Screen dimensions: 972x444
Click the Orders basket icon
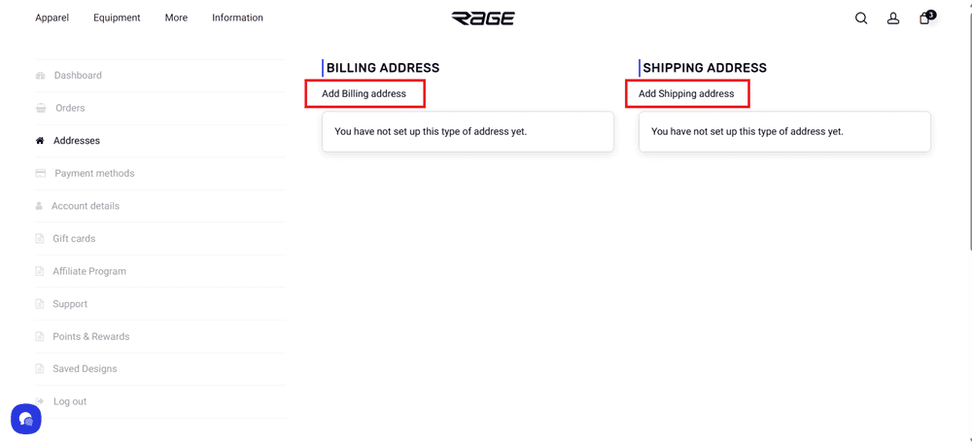click(40, 108)
